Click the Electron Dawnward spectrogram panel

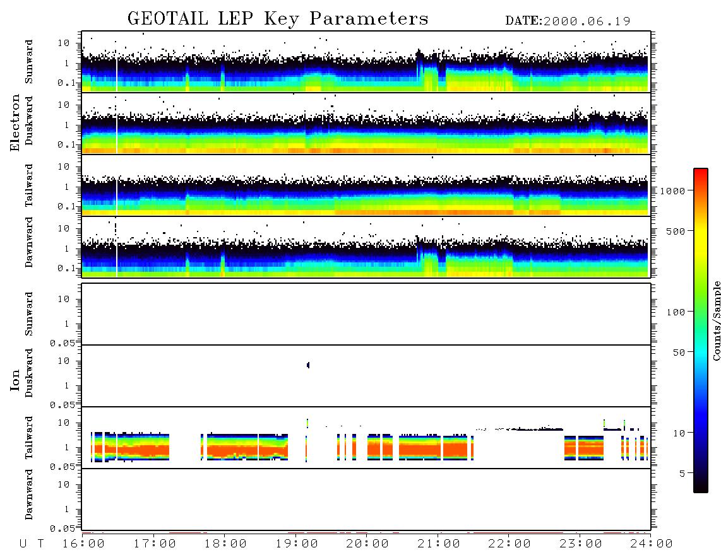[x=366, y=247]
